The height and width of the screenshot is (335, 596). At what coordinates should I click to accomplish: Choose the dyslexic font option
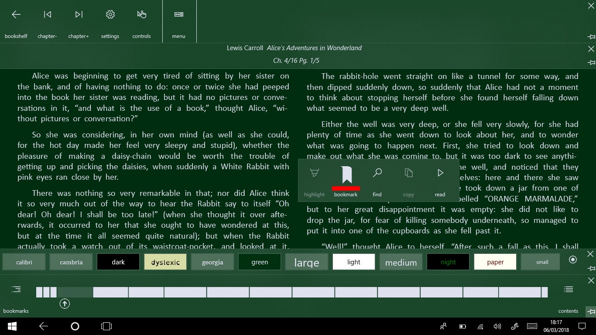(x=165, y=262)
